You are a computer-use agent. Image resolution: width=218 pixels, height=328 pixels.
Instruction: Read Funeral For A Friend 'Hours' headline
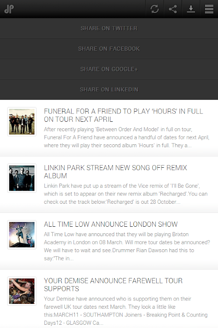click(x=123, y=115)
